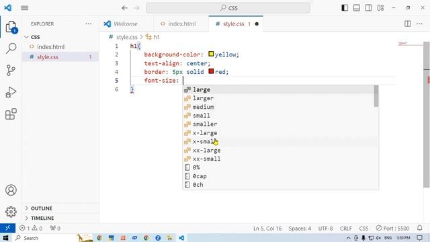Open style.css in Explorer tree
Image resolution: width=430 pixels, height=242 pixels.
60,56
